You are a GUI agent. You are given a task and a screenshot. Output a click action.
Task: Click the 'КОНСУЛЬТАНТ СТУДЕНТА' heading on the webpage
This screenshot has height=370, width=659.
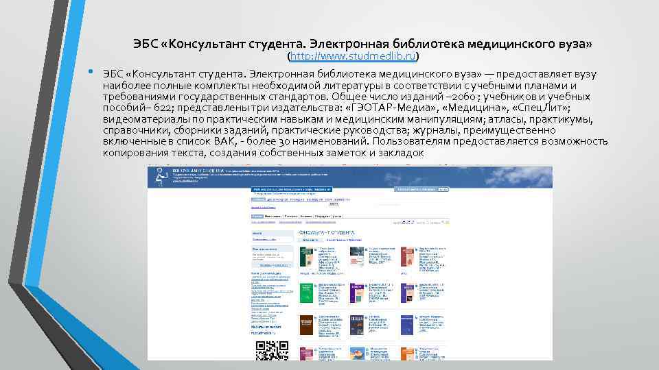tap(326, 232)
